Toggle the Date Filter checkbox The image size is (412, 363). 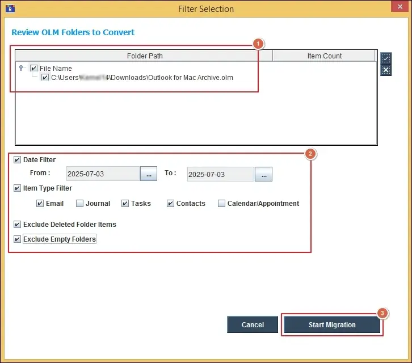pyautogui.click(x=18, y=160)
